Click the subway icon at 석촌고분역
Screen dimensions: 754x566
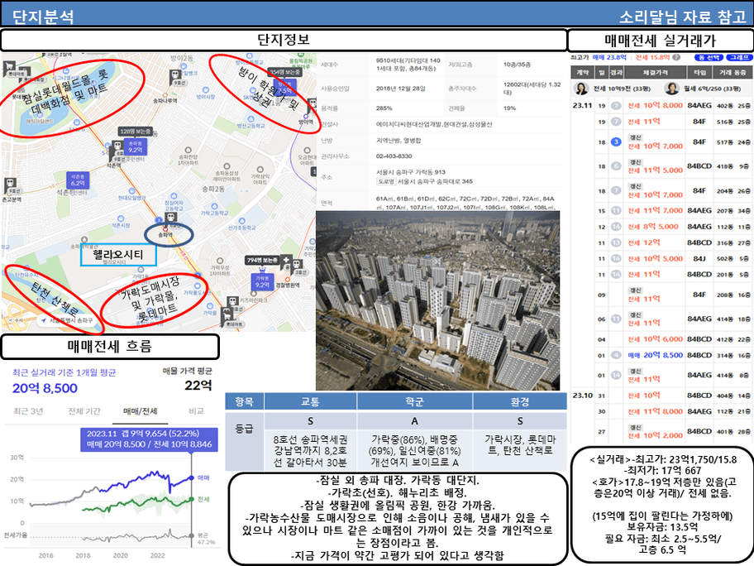pyautogui.click(x=11, y=184)
